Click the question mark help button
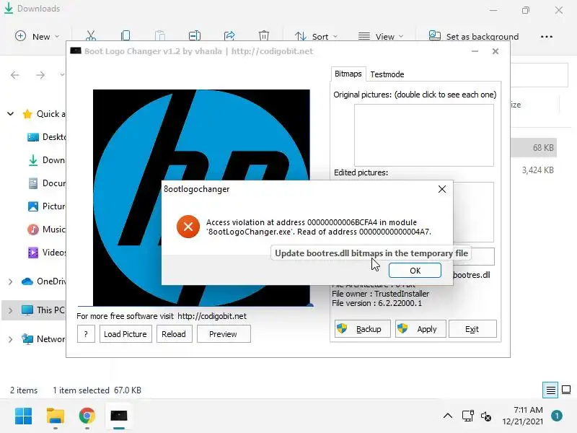The height and width of the screenshot is (433, 577). click(x=86, y=334)
